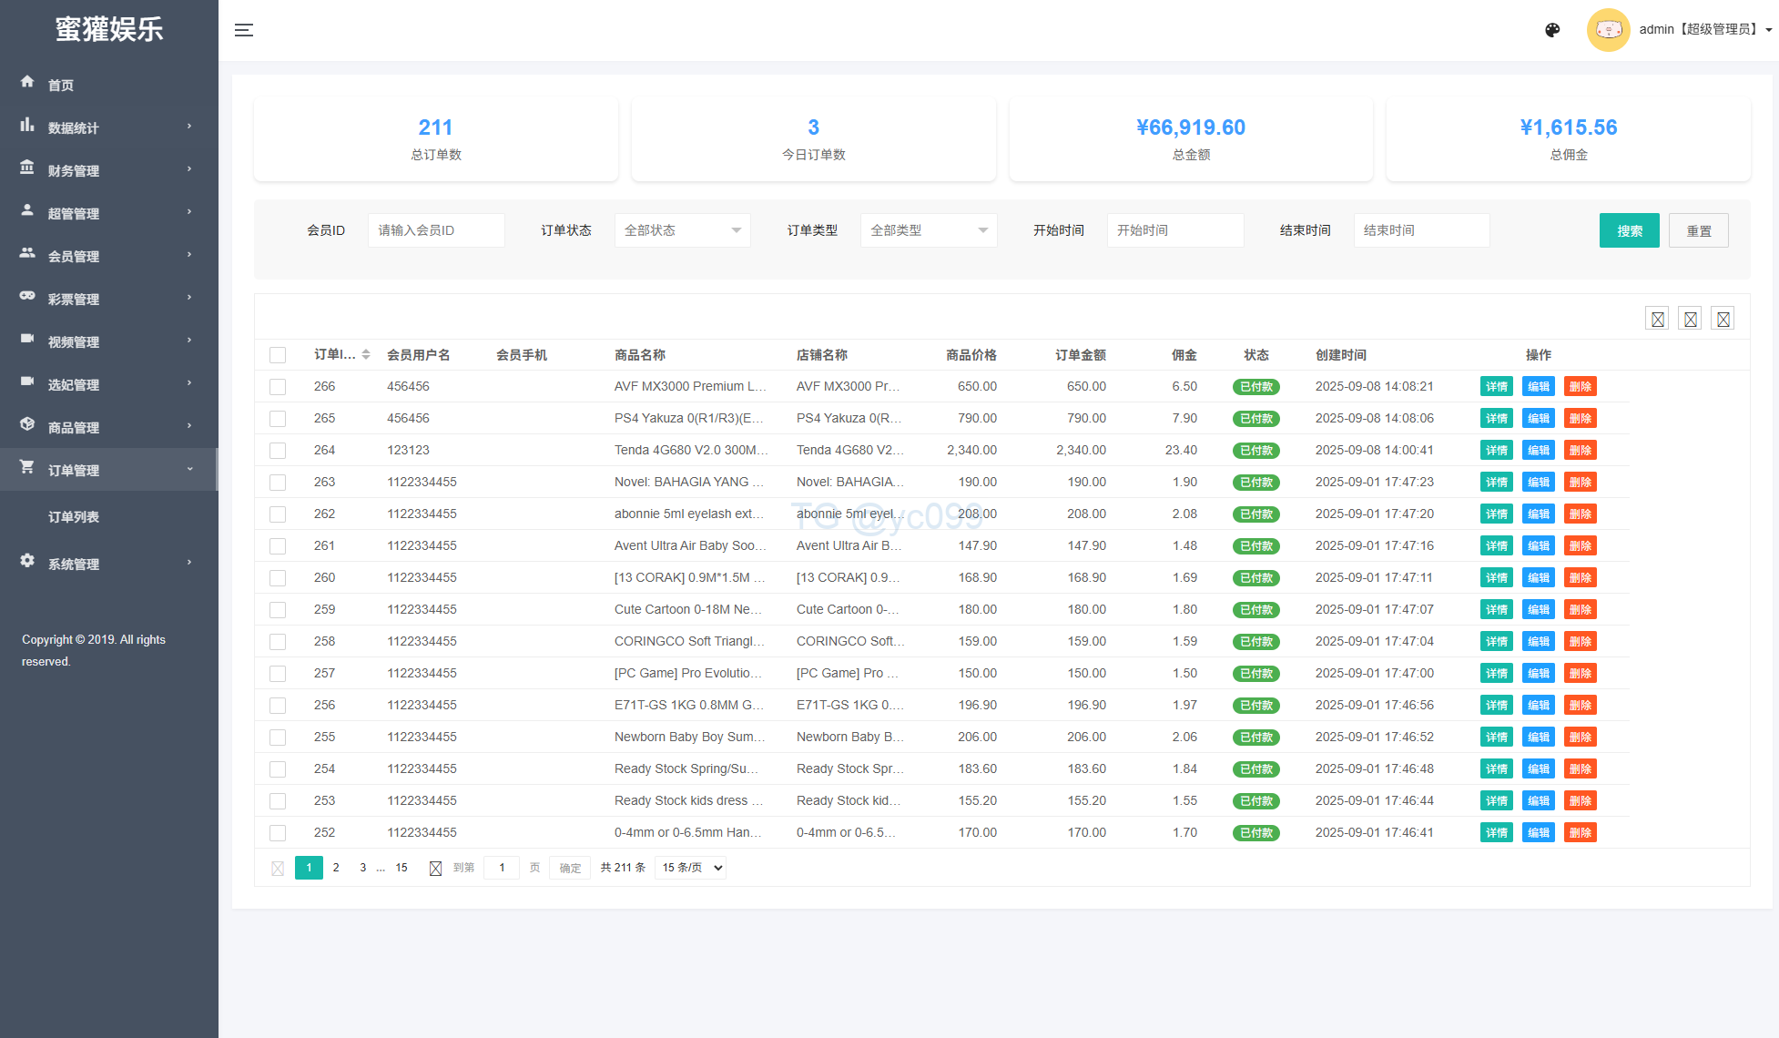Click the hamburger menu collapse icon
The image size is (1779, 1038).
[x=243, y=30]
